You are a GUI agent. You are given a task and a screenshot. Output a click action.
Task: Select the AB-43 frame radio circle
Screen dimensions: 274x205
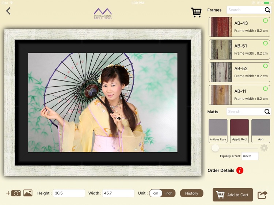pyautogui.click(x=265, y=20)
